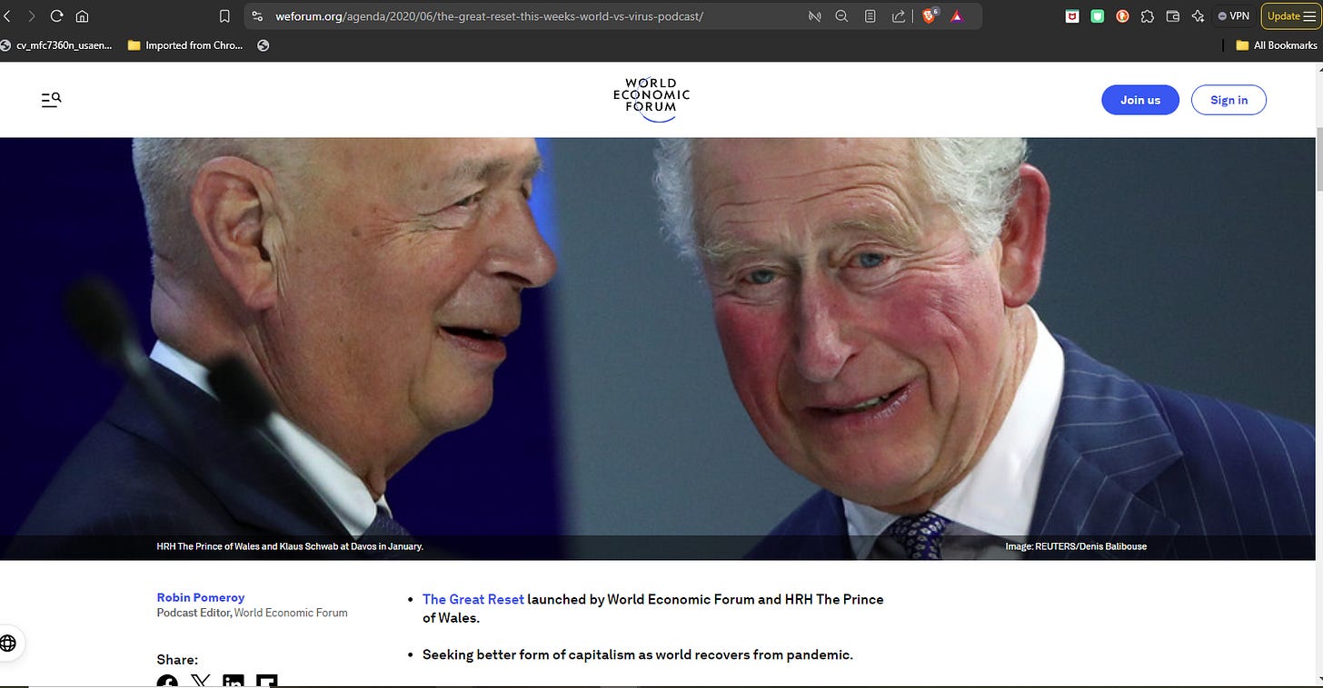
Task: Share the article on LinkedIn
Action: [x=234, y=682]
